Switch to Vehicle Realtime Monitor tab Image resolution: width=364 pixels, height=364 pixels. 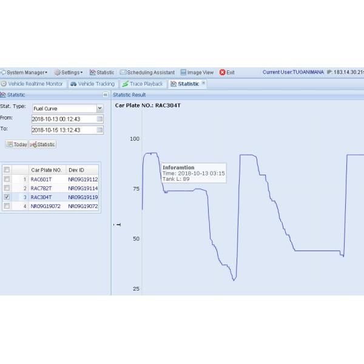[x=32, y=84]
